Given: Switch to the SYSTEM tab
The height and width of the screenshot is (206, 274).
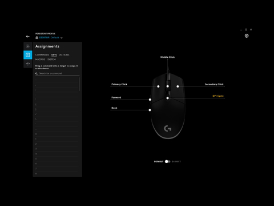Looking at the screenshot, I should tap(51, 60).
